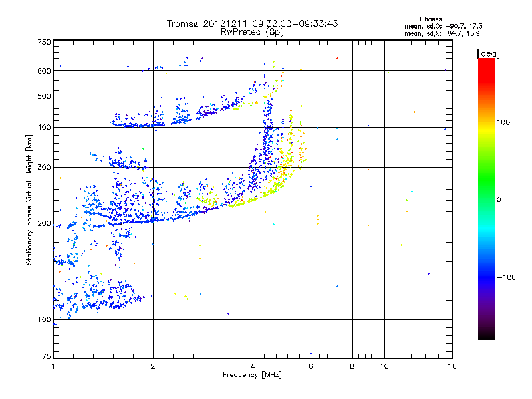The image size is (532, 399).
Task: Click the y-axis tick label '400'
Action: (44, 128)
